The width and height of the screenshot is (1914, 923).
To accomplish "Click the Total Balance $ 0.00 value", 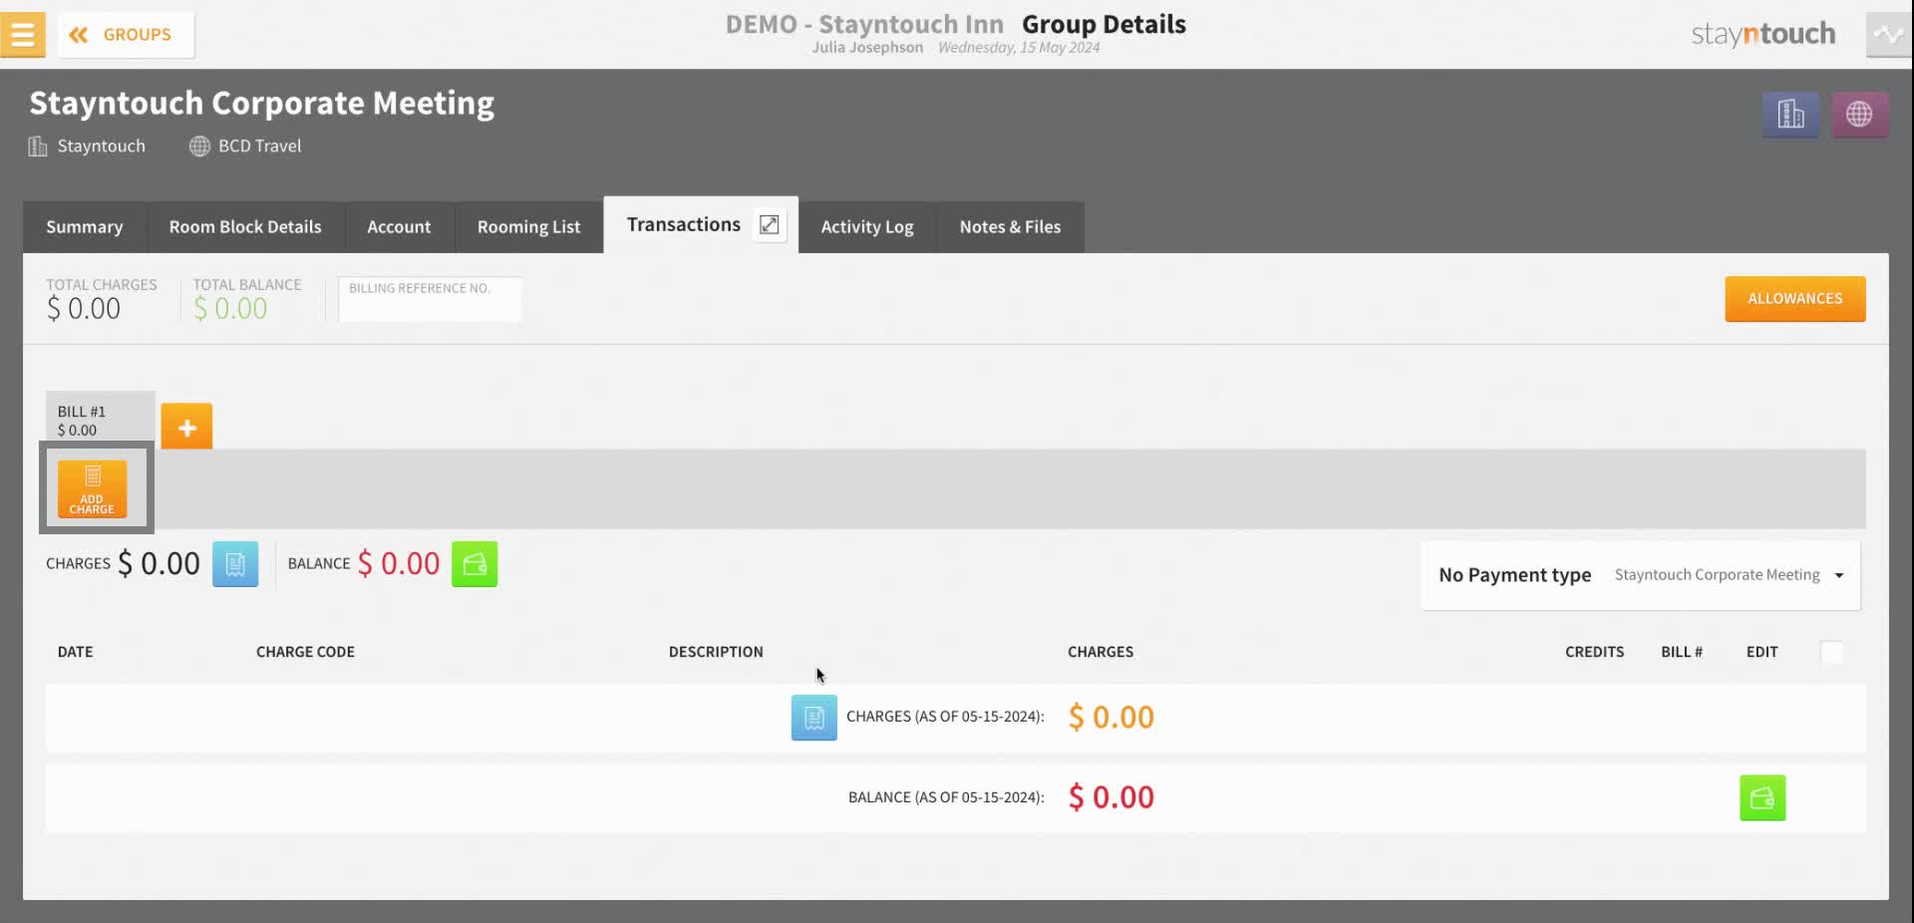I will pyautogui.click(x=230, y=309).
